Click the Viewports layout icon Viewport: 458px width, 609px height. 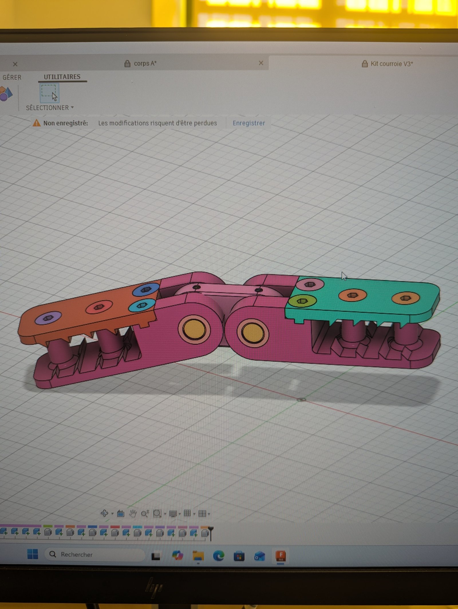[x=202, y=513]
